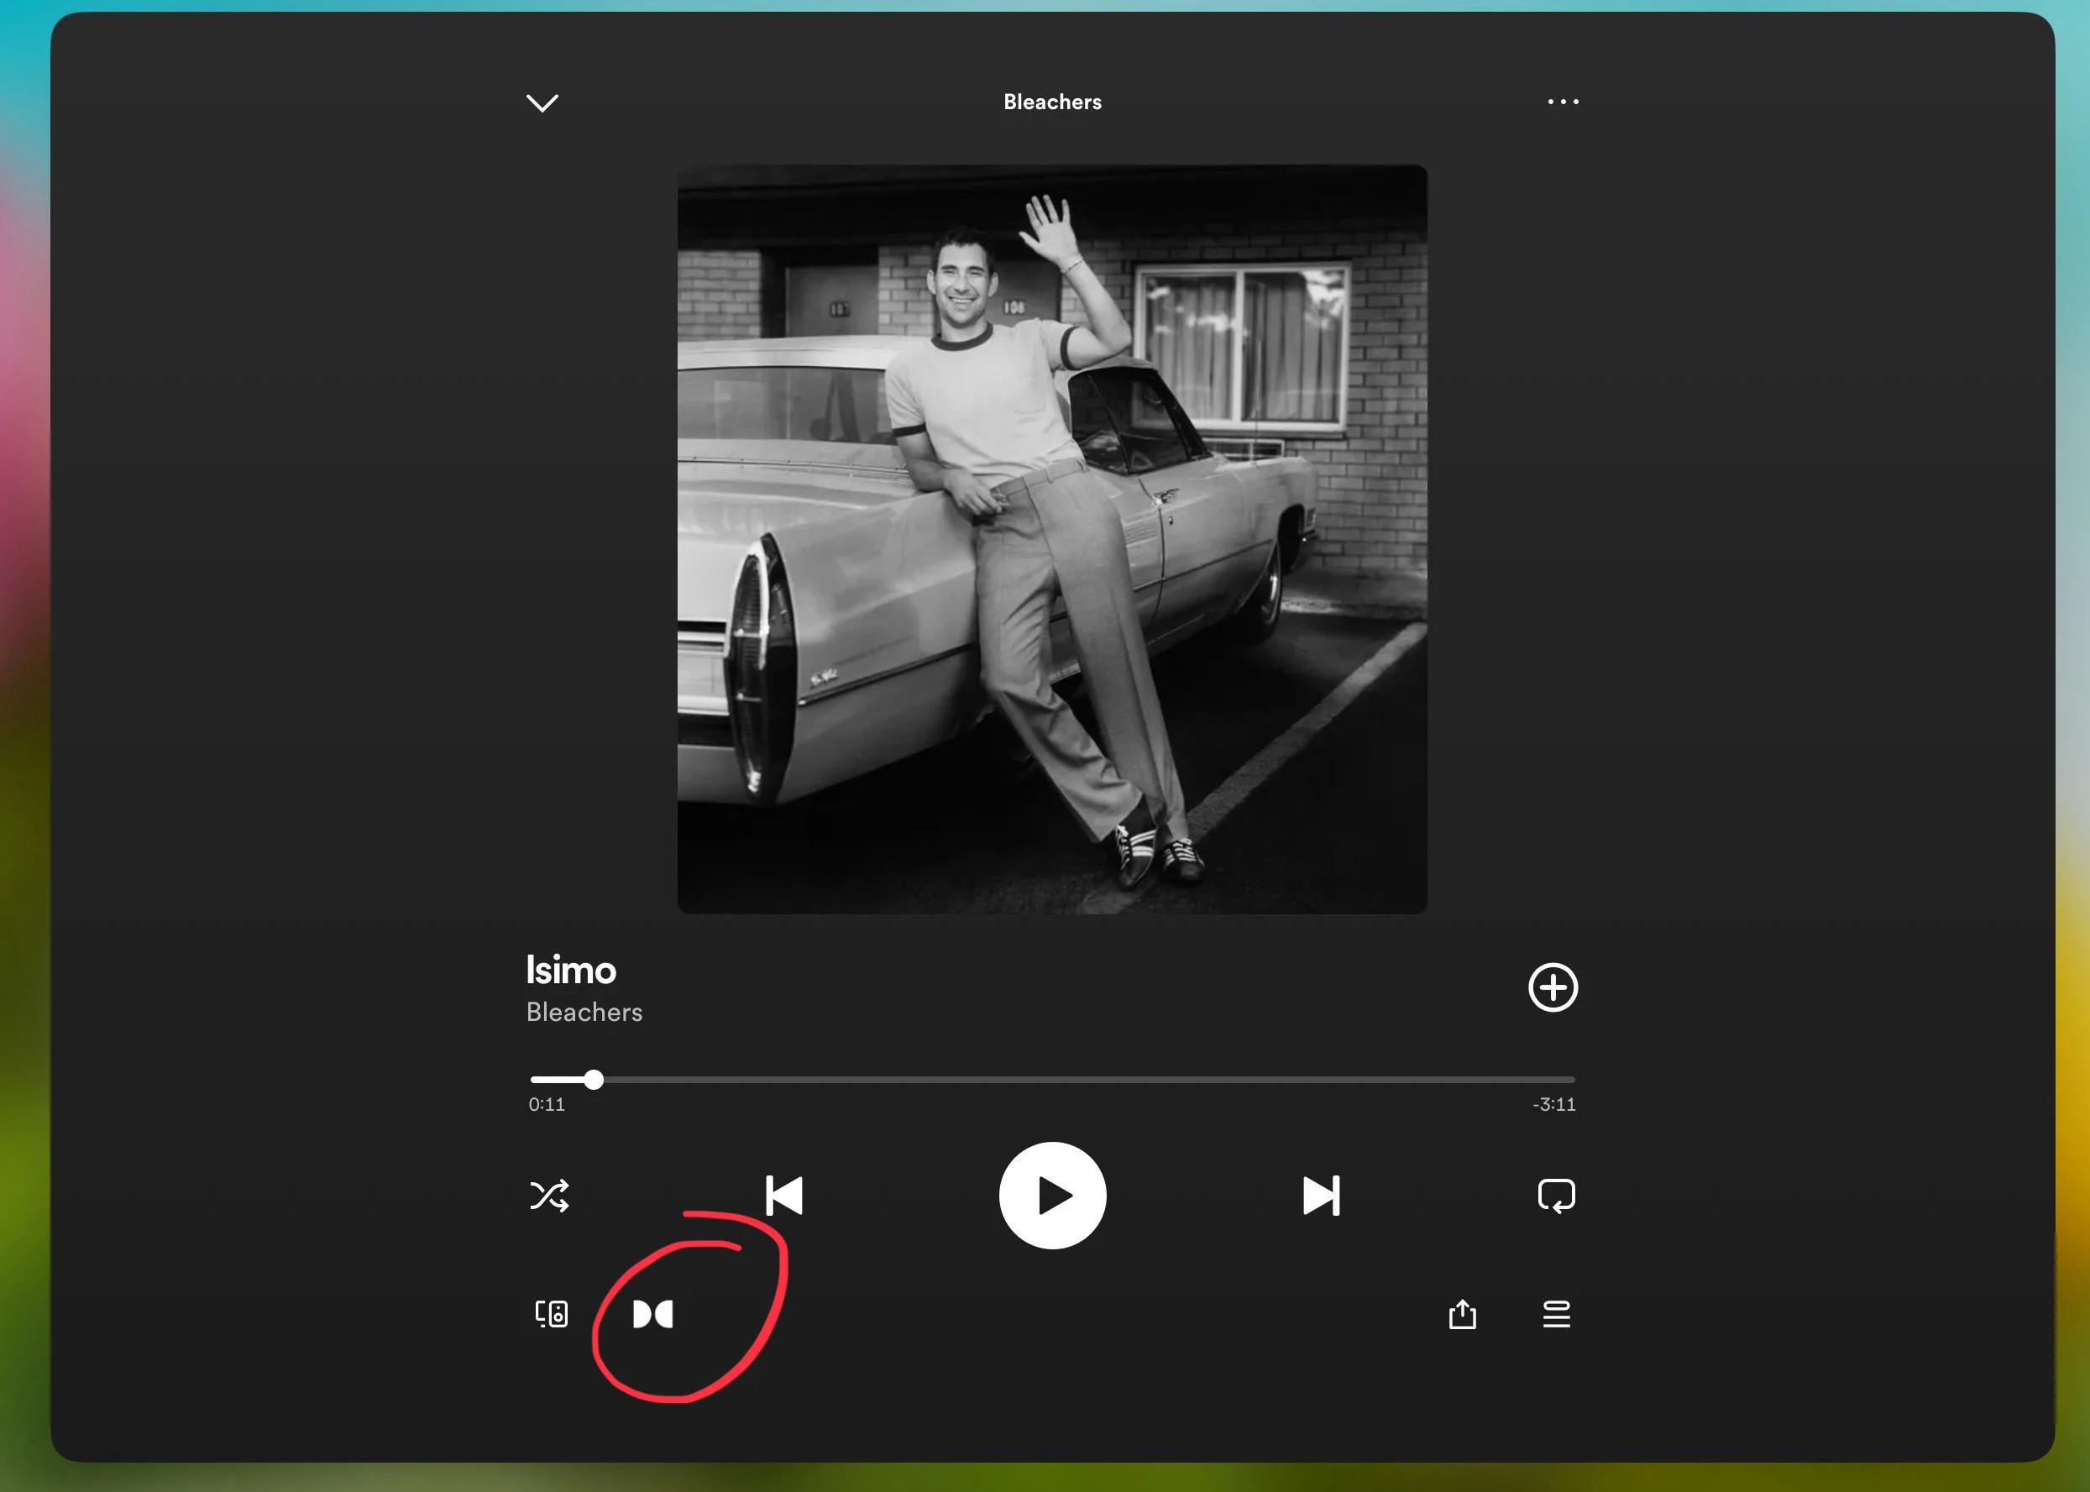2090x1492 pixels.
Task: Open artist Bleachers under song title
Action: [584, 1013]
